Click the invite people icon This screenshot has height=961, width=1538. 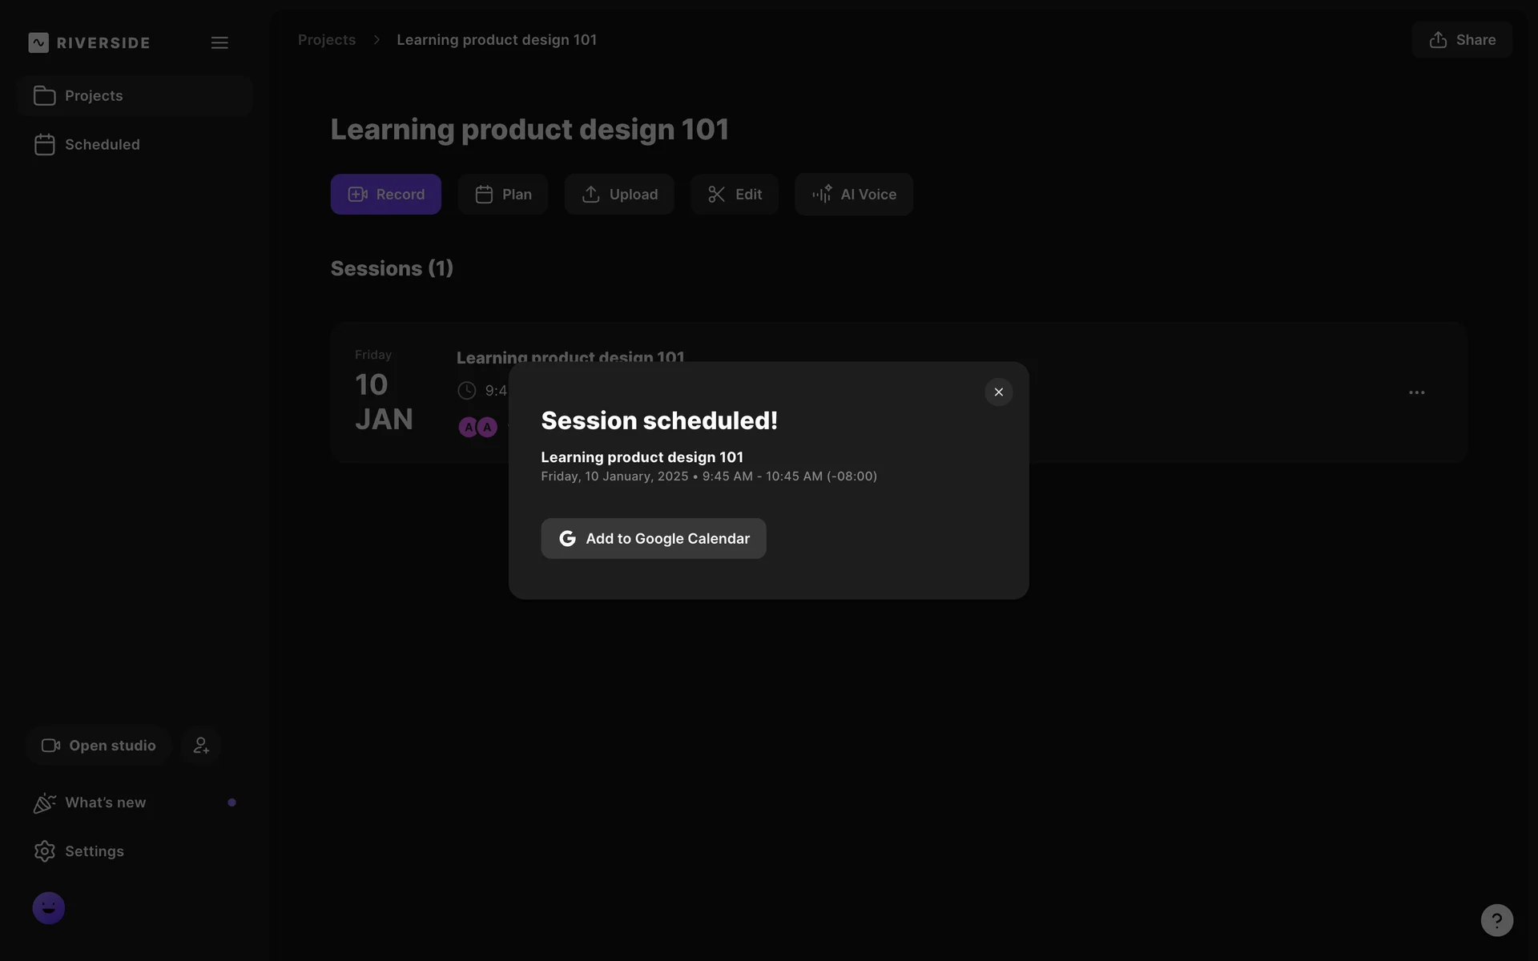[201, 746]
